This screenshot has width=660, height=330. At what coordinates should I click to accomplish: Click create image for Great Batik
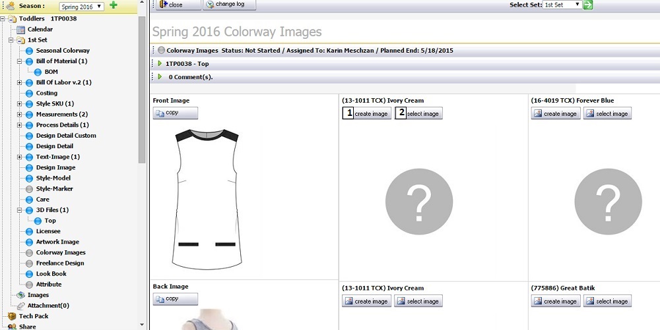coord(556,301)
